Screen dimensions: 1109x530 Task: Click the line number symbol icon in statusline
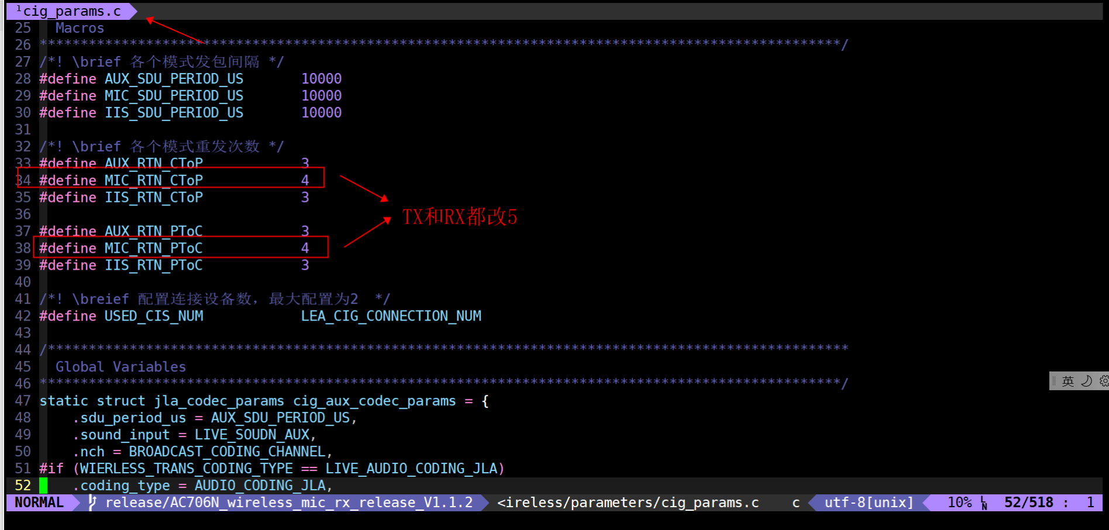(x=984, y=503)
